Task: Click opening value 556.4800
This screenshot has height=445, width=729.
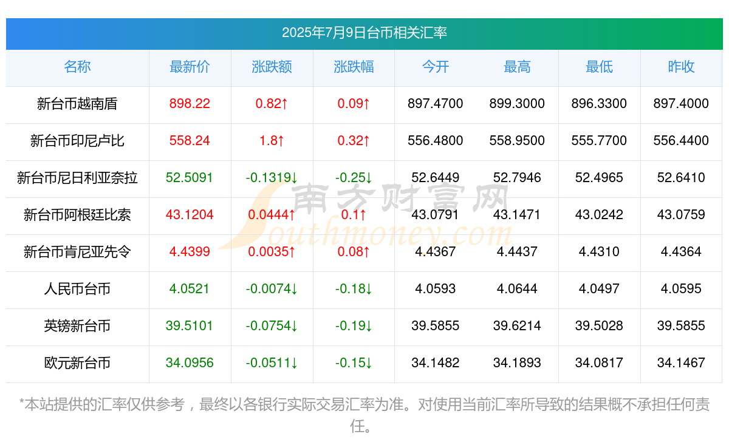Action: click(x=436, y=141)
